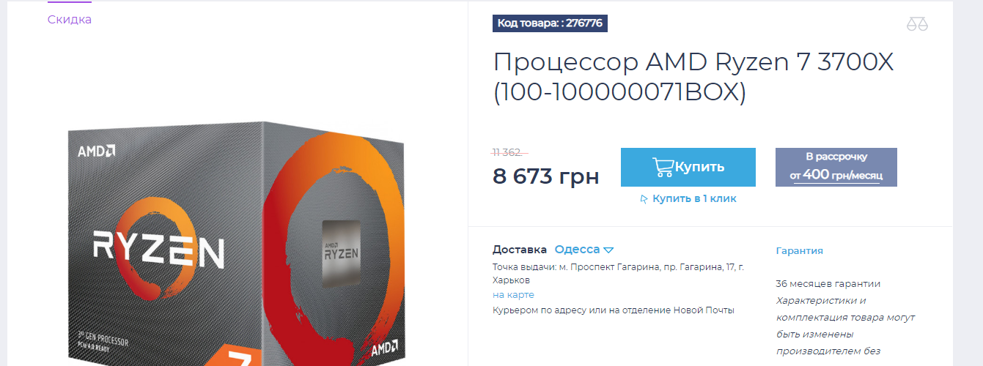
Task: Click the Процессор AMD Ryzen 7 3700X title
Action: (x=693, y=78)
